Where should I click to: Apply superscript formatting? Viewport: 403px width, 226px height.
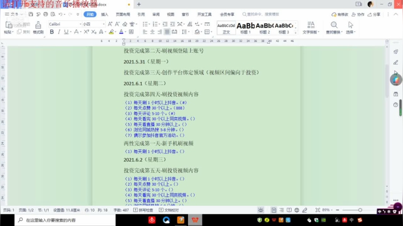tap(86, 32)
